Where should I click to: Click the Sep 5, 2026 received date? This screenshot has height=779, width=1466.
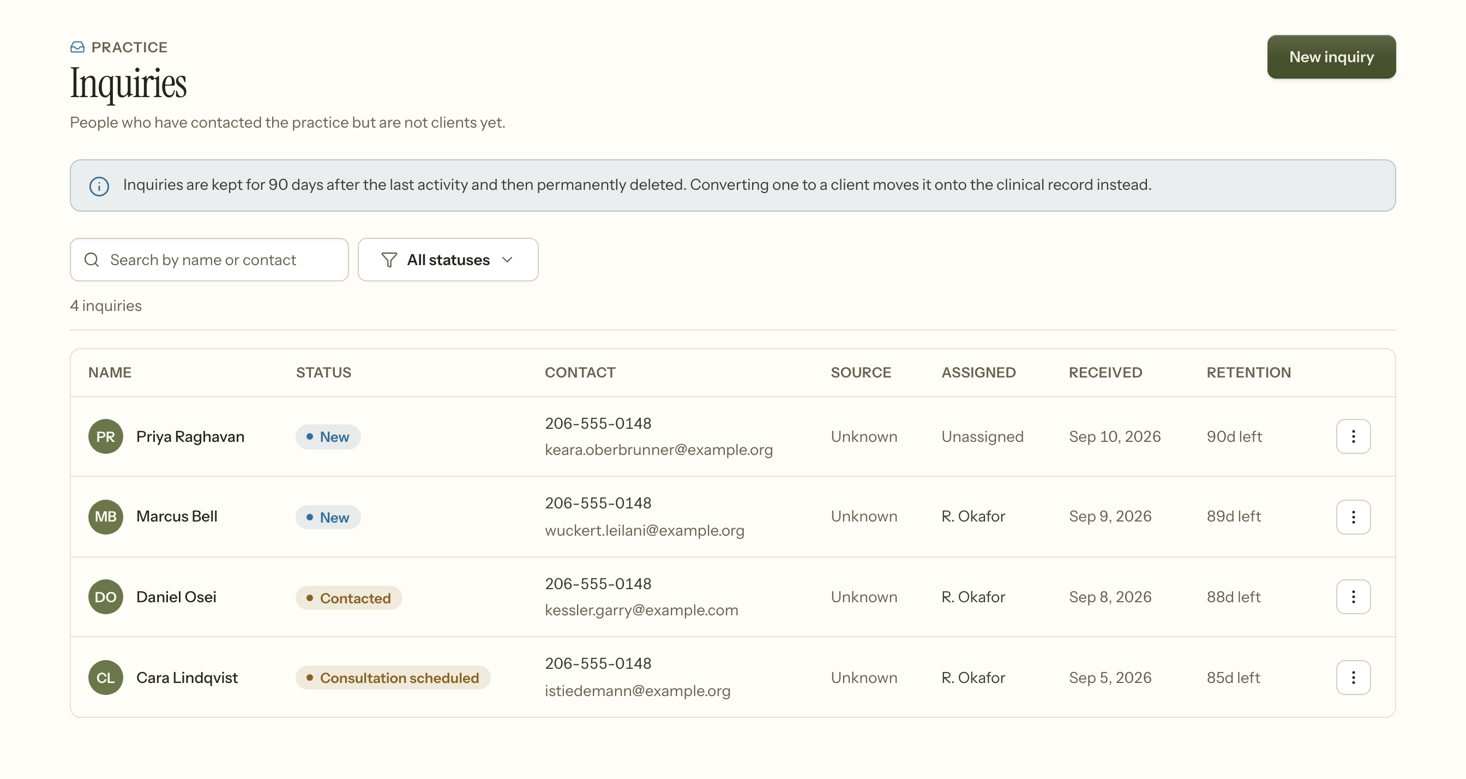tap(1110, 678)
